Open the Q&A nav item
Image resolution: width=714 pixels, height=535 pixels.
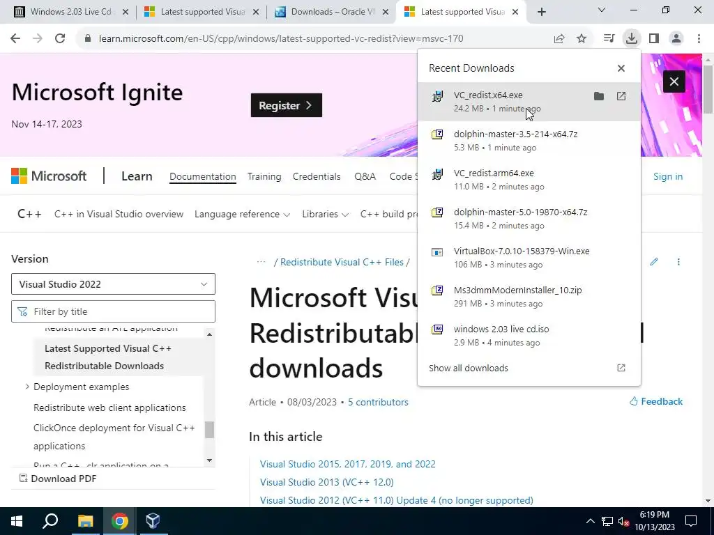click(365, 176)
